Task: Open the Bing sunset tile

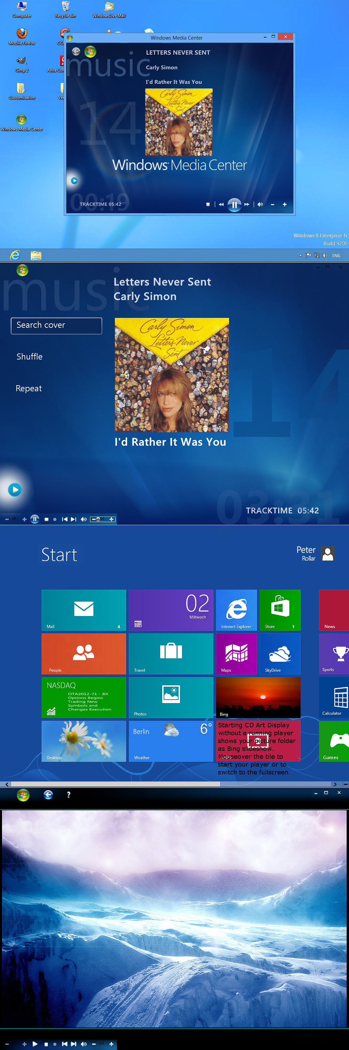Action: 258,697
